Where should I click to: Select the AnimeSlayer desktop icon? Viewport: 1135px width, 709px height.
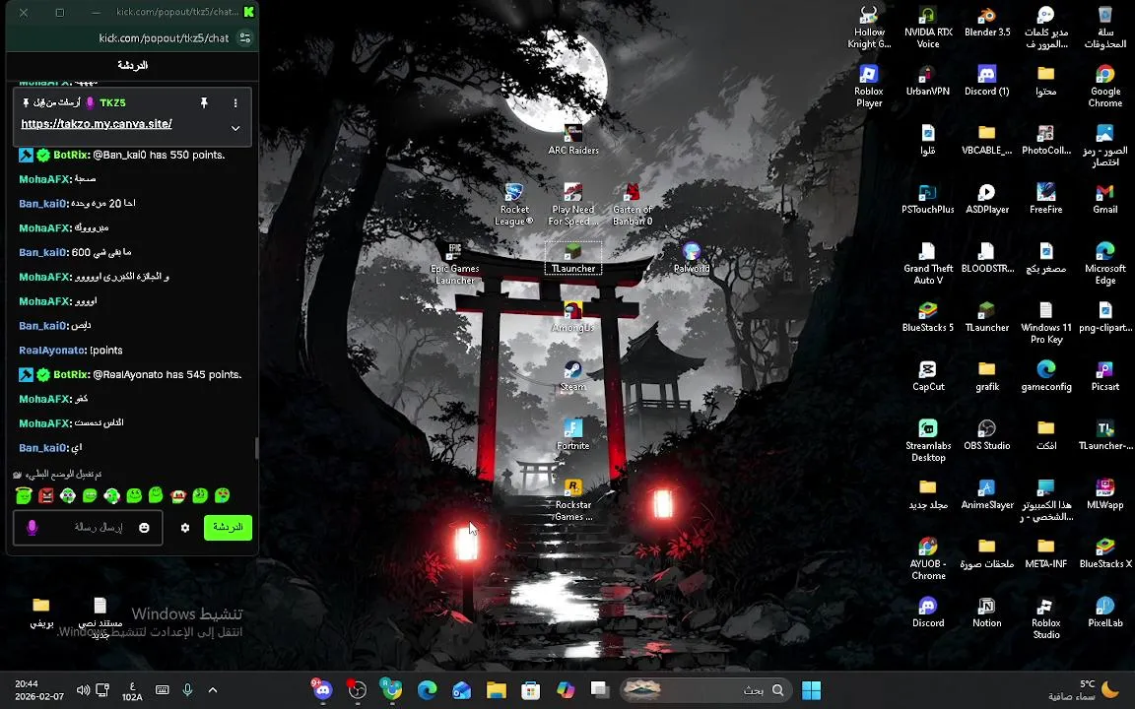point(986,494)
